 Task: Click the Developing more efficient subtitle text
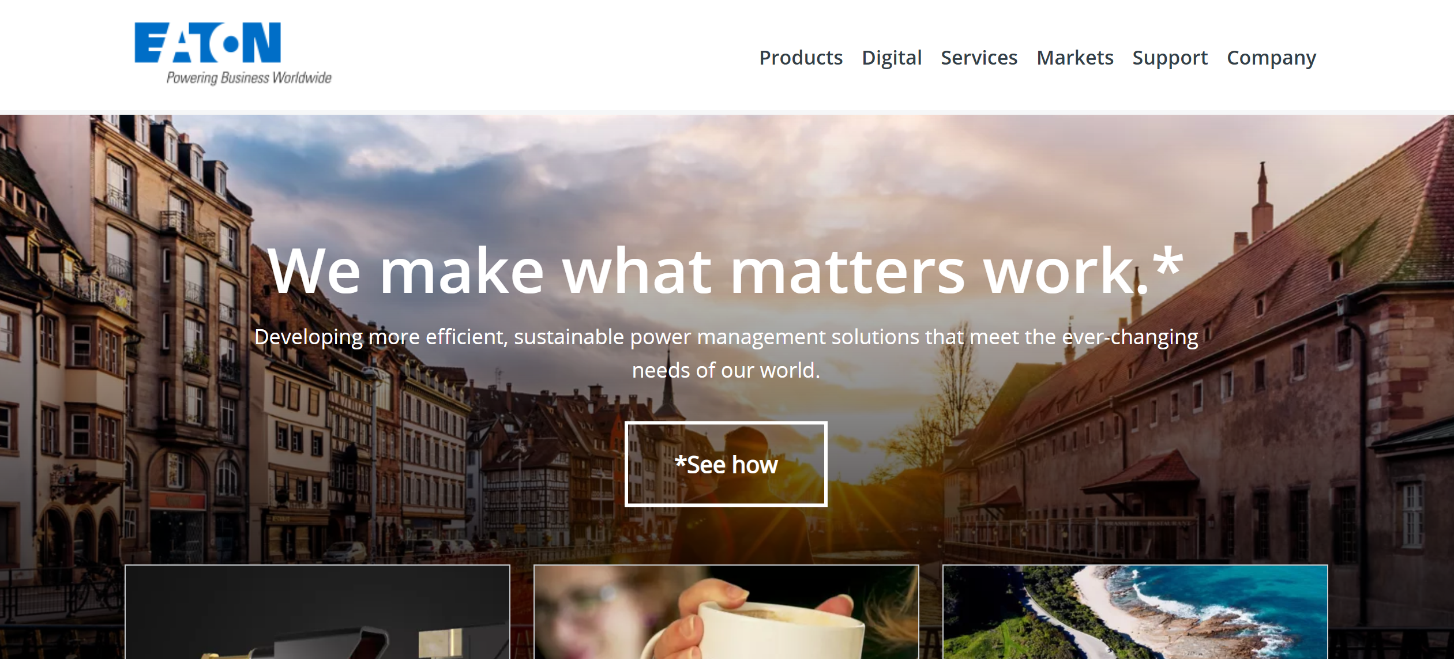[x=726, y=337]
